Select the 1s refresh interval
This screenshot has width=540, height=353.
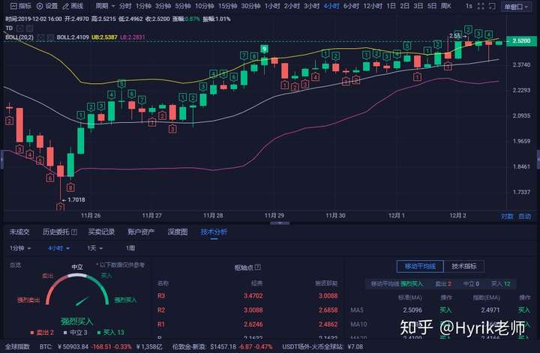(x=469, y=6)
